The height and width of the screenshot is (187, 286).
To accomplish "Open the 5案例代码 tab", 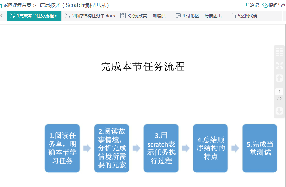I will pos(244,16).
